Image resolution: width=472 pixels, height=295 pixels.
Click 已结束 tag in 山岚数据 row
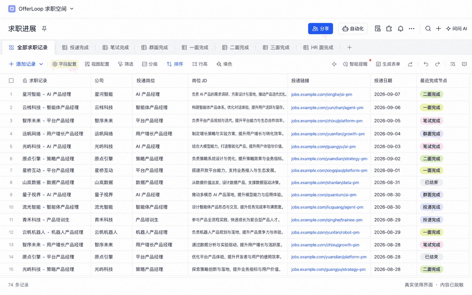coord(432,183)
